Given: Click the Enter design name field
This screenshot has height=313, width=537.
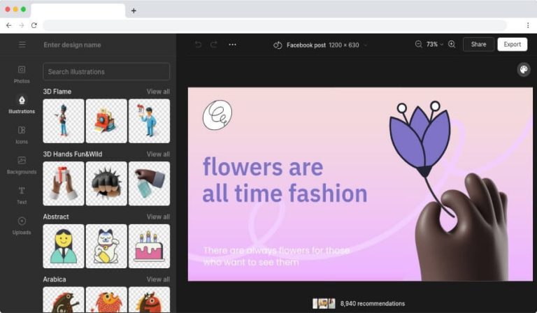Looking at the screenshot, I should [x=72, y=45].
